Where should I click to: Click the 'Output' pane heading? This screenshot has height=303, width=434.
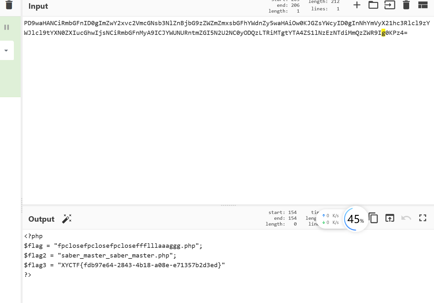coord(41,219)
